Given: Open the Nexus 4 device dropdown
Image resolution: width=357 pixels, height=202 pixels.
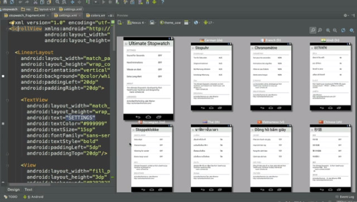Looking at the screenshot, I should click(136, 22).
